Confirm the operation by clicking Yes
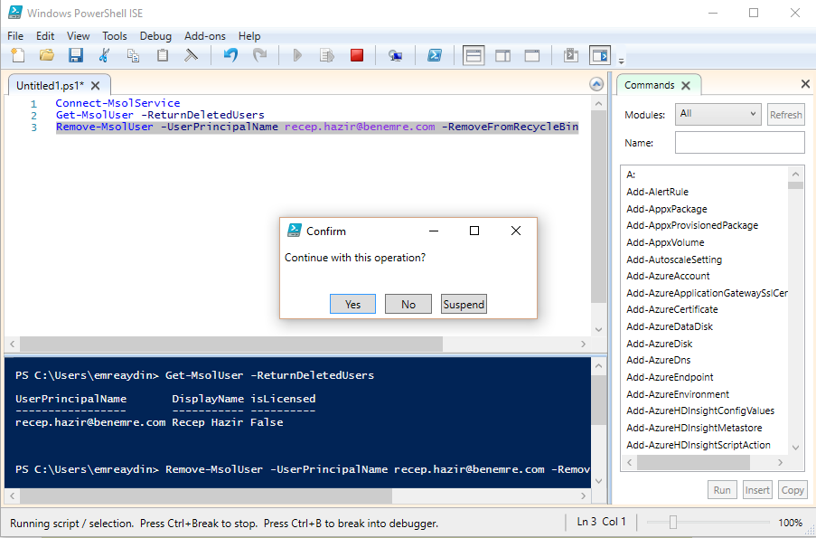Screen dimensions: 816x538 tap(352, 304)
